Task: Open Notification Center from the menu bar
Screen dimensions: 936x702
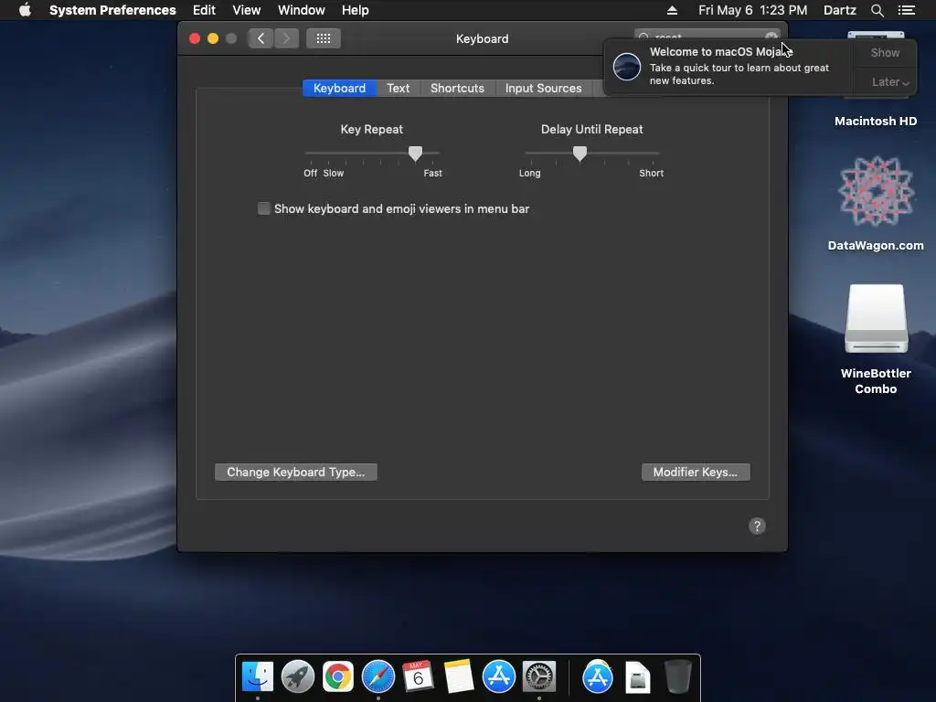Action: tap(906, 10)
